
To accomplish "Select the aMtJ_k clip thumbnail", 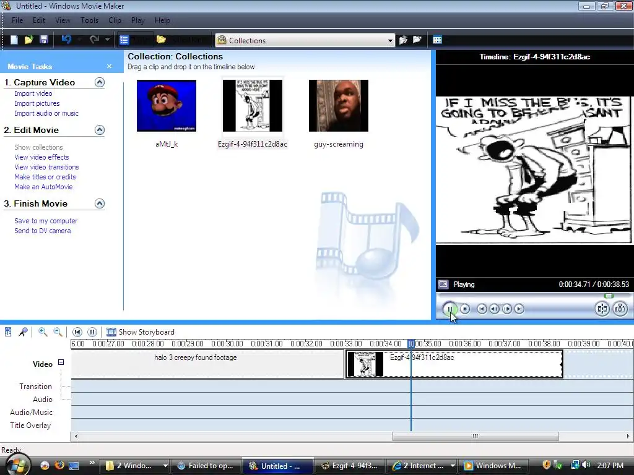I will click(166, 106).
